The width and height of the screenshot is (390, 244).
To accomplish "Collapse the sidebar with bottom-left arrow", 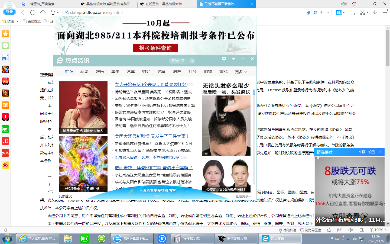I will (x=5, y=230).
